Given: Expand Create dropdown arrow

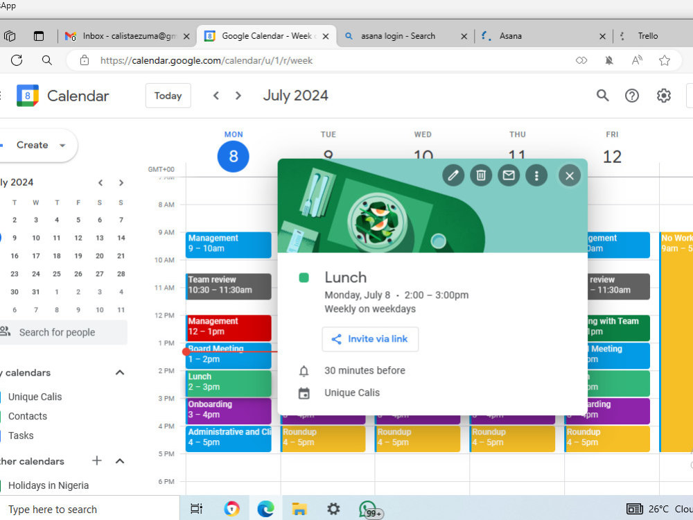Looking at the screenshot, I should click(62, 146).
